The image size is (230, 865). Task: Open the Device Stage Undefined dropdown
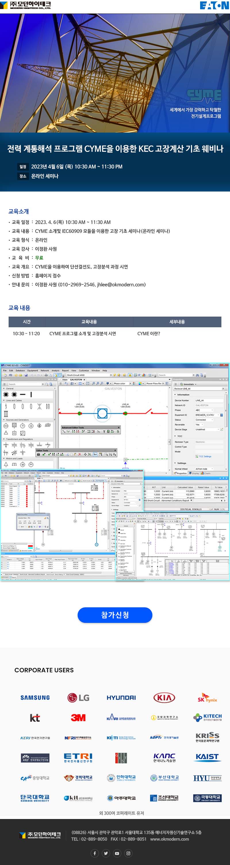point(207,429)
